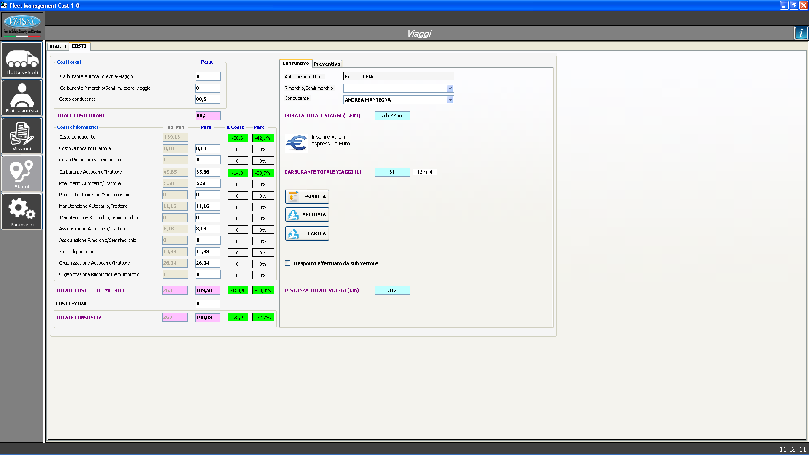Screen dimensions: 809x455
Task: Click the green -42,1% percentage cell
Action: 263,138
